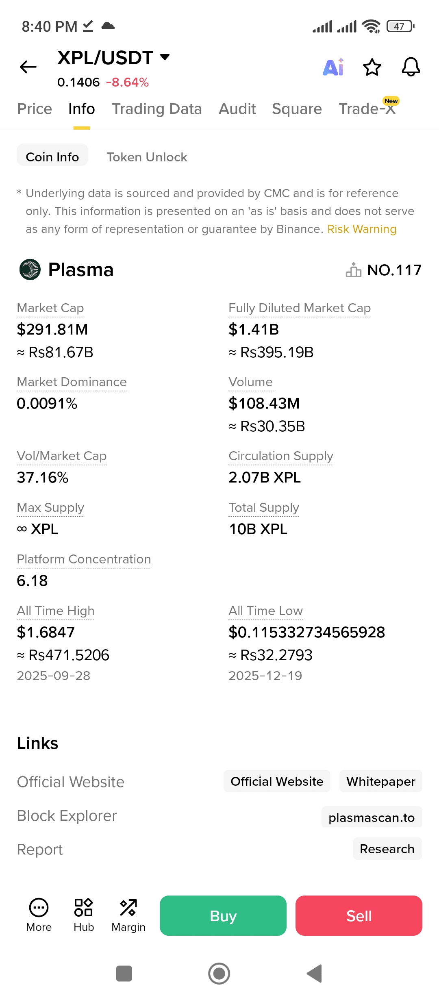Expand the XPL/USDT pair dropdown
The image size is (439, 1000).
(165, 57)
